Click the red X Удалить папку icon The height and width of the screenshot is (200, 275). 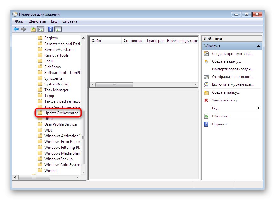pyautogui.click(x=206, y=100)
